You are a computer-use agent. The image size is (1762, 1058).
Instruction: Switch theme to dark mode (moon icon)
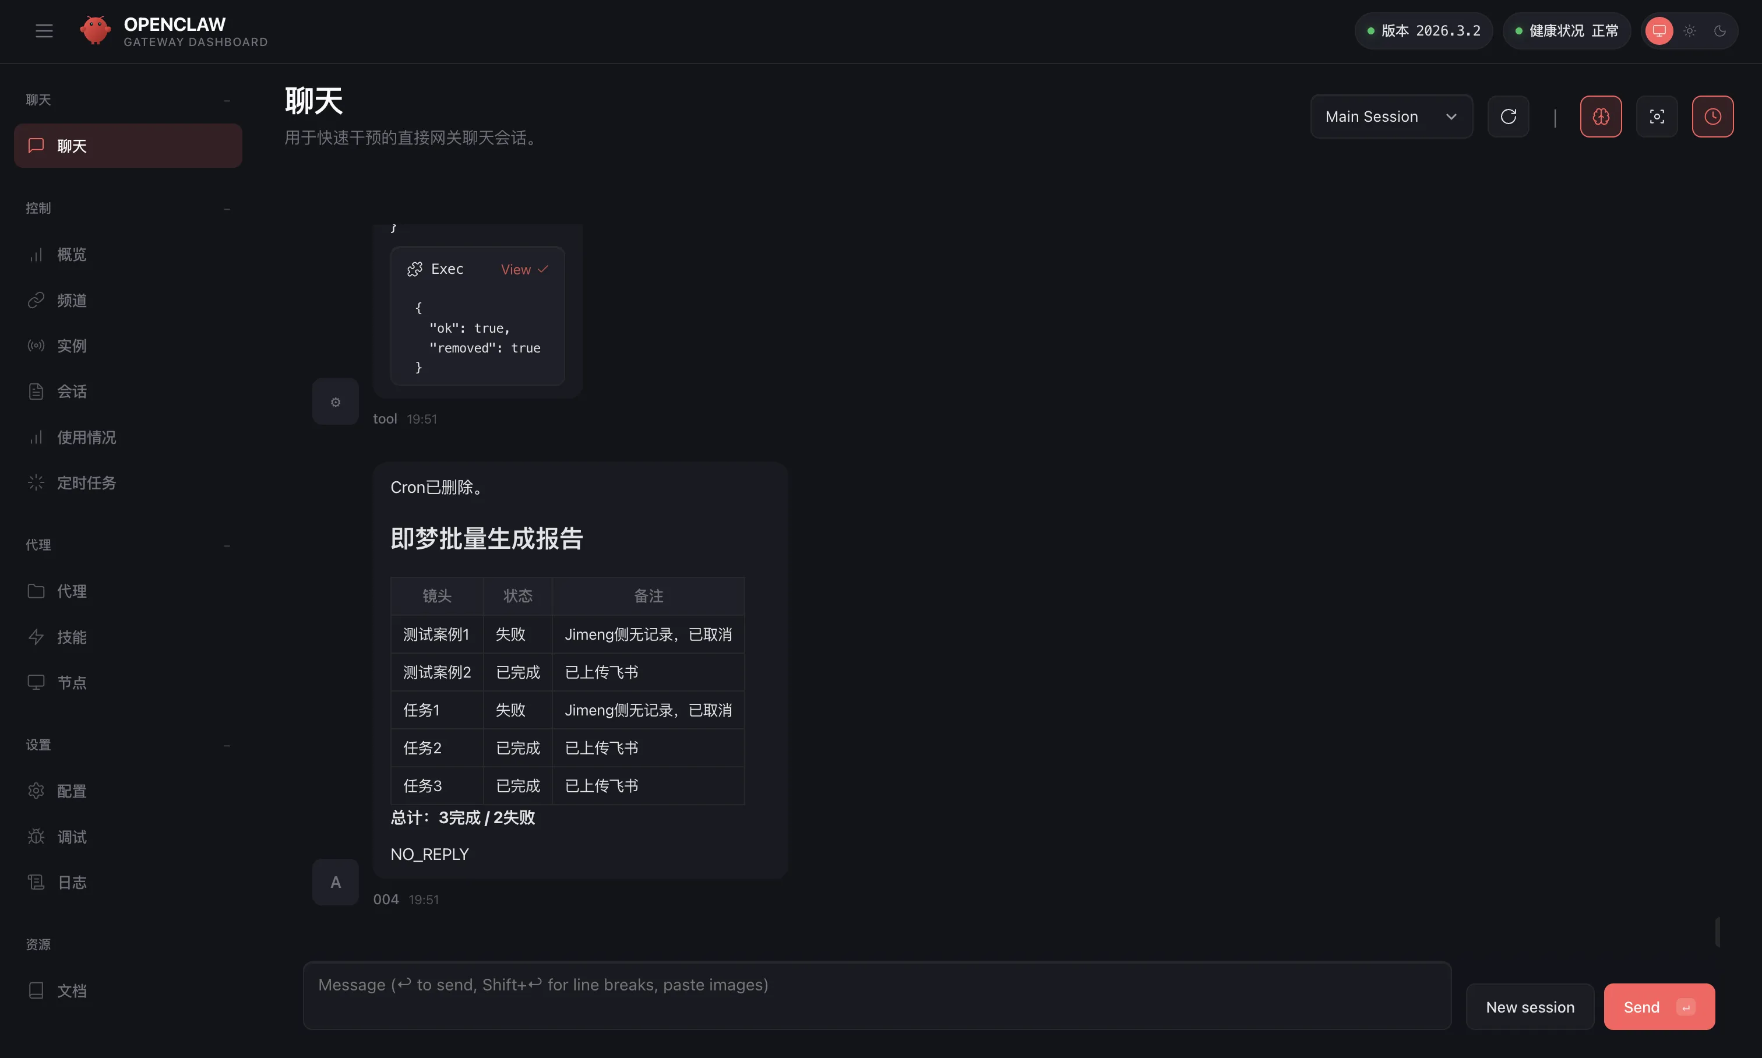click(1721, 31)
